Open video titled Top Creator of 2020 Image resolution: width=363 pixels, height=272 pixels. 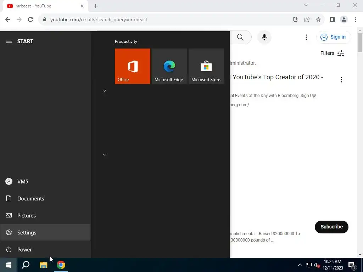277,77
